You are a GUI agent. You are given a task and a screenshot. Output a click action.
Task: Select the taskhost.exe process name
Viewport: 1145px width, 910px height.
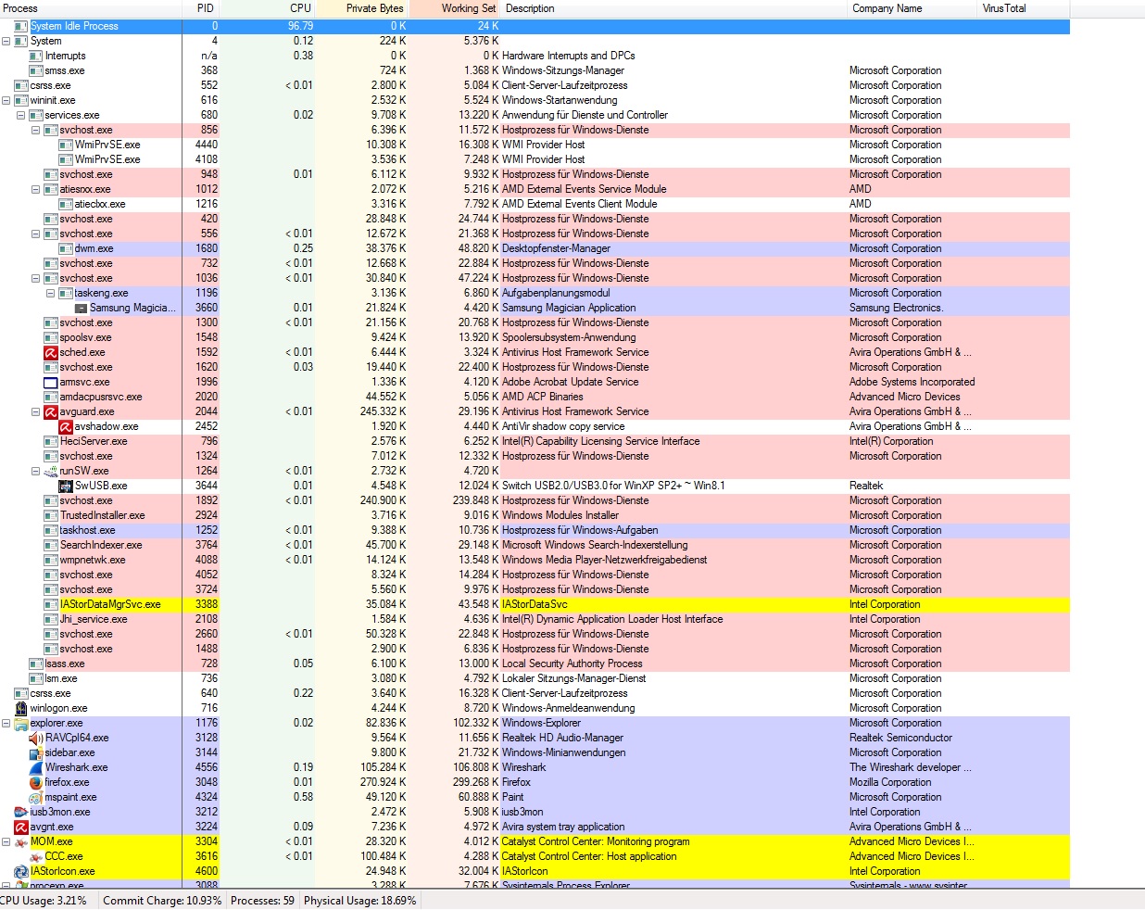(88, 530)
